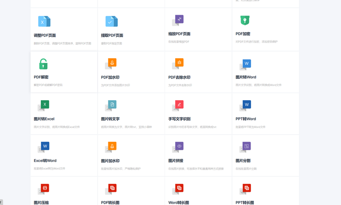341x205 pixels.
Task: Click description under PDF解密 title
Action: [48, 85]
